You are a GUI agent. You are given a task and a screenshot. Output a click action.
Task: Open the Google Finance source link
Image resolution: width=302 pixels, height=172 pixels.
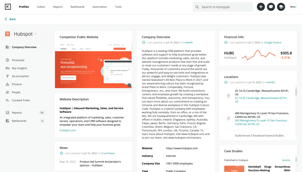pyautogui.click(x=273, y=43)
